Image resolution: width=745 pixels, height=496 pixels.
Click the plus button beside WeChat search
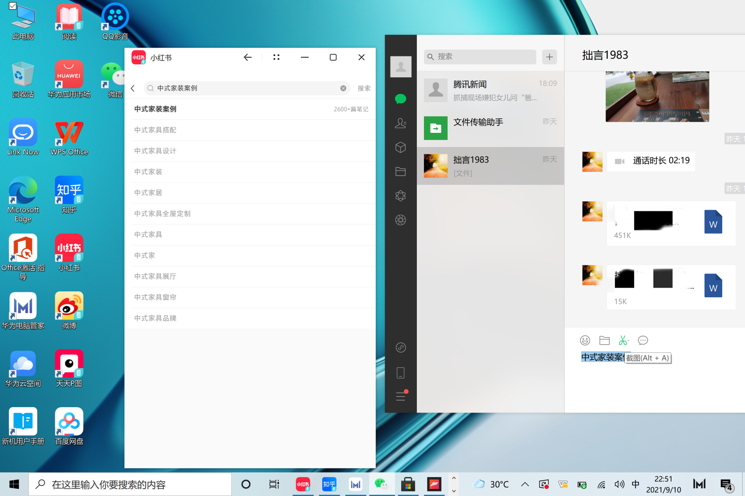tap(549, 57)
